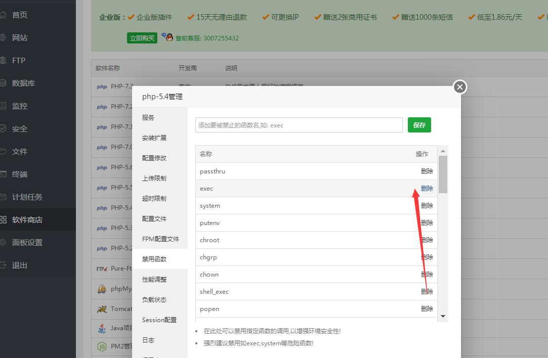This screenshot has height=358, width=548.
Task: Click the 立即购买 buy button
Action: coord(142,38)
